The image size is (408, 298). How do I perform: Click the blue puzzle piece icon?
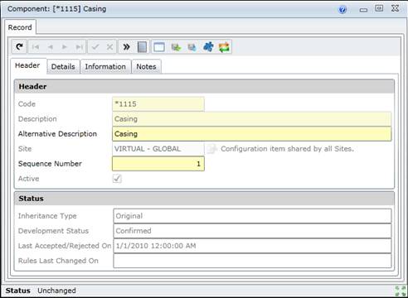click(x=208, y=47)
